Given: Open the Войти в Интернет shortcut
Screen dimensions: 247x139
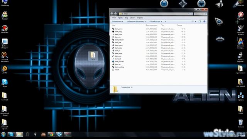Looking at the screenshot, I should click(x=5, y=43).
